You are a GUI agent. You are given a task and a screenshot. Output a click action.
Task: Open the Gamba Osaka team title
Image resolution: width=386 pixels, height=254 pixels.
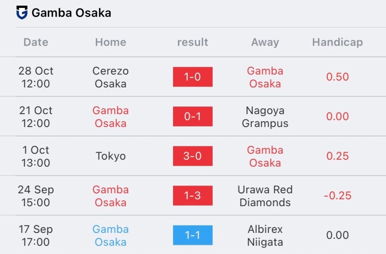(71, 13)
